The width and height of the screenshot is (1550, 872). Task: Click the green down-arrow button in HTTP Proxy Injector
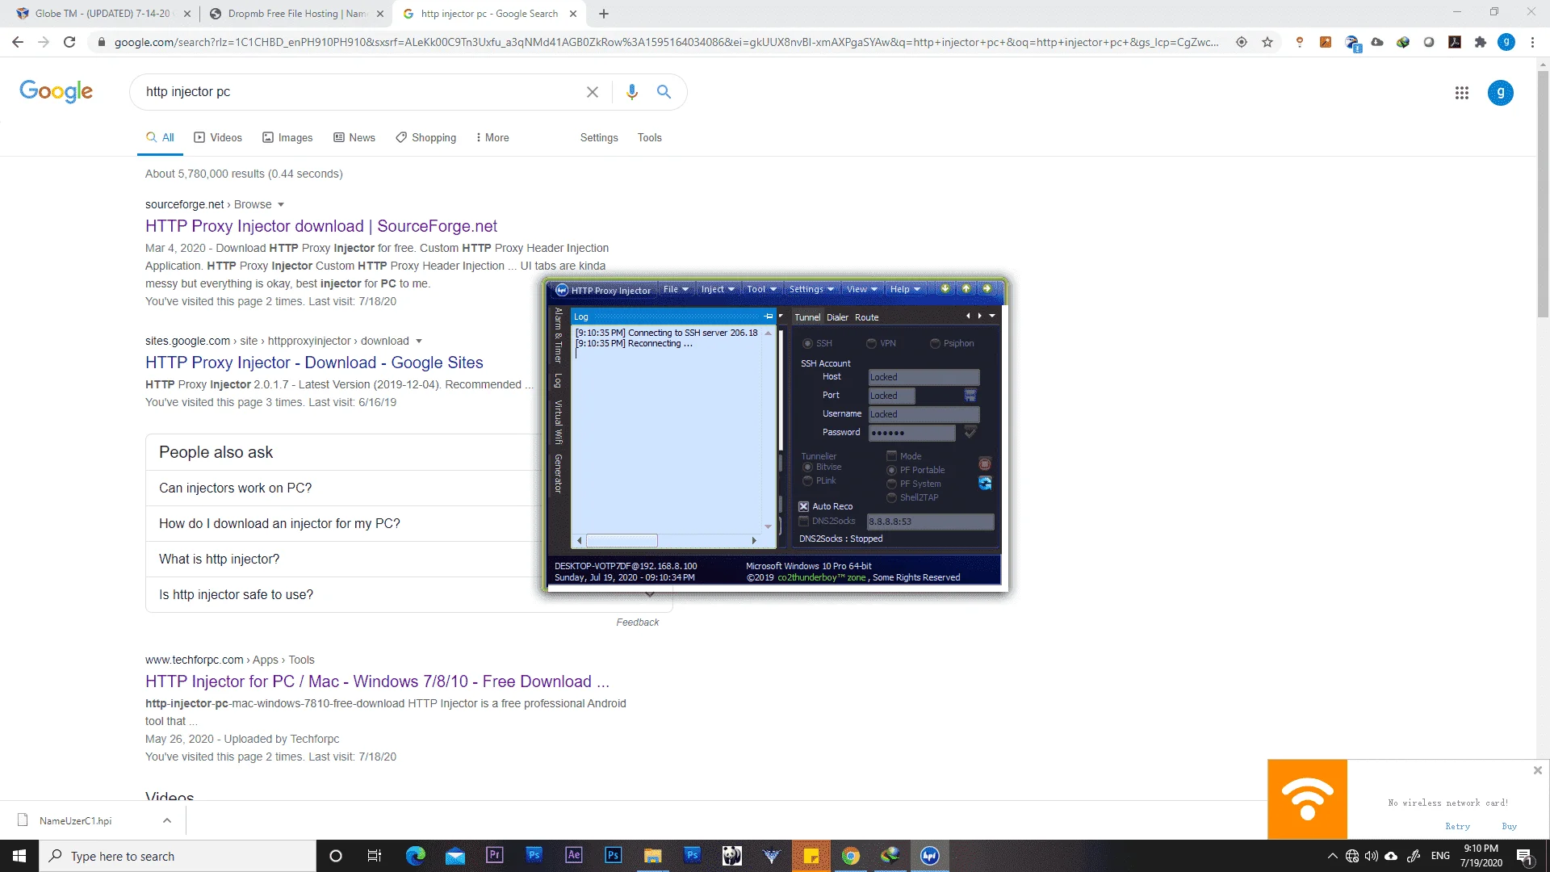[x=945, y=289]
